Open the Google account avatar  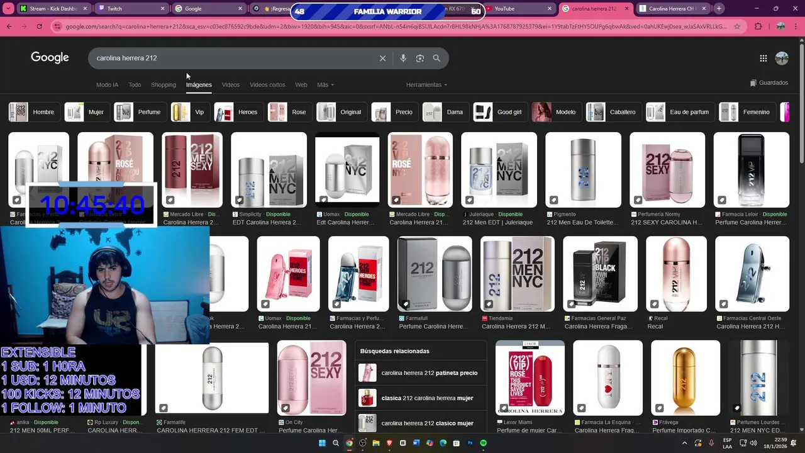pos(782,58)
